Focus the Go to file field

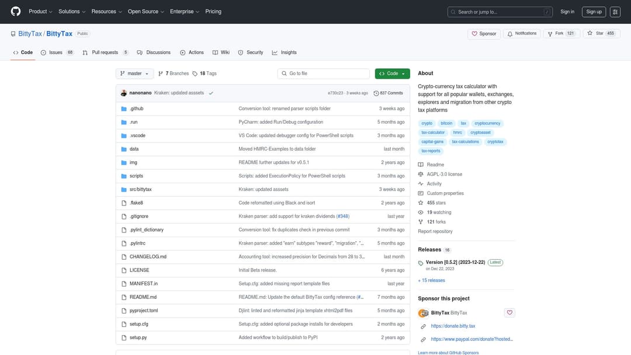(324, 74)
